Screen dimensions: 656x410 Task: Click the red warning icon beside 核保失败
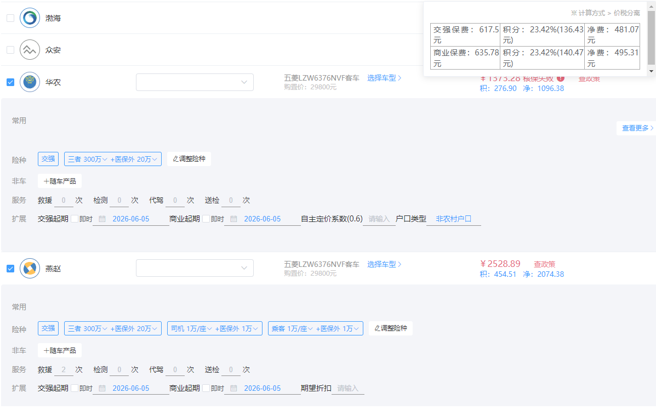pyautogui.click(x=561, y=78)
